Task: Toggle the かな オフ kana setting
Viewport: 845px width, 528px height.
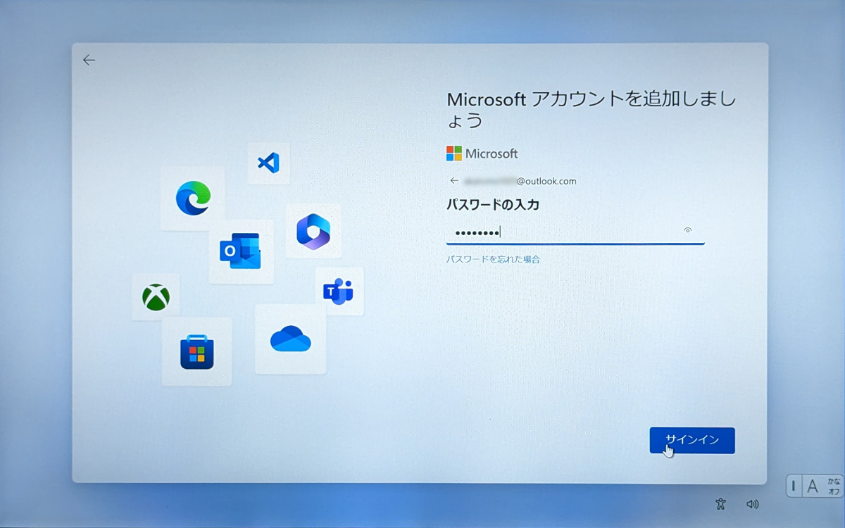Action: 834,486
